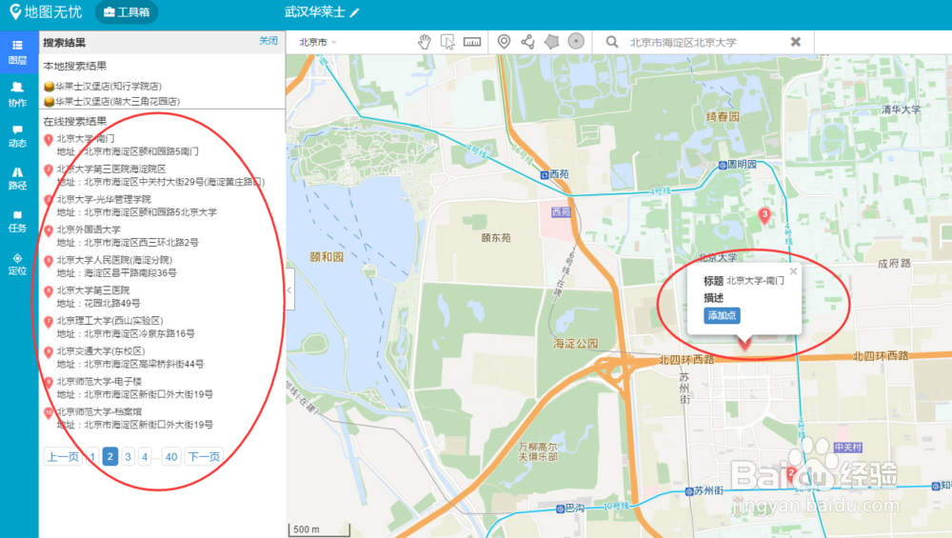The image size is (952, 538).
Task: Click the 添加点 add point button
Action: coord(722,315)
